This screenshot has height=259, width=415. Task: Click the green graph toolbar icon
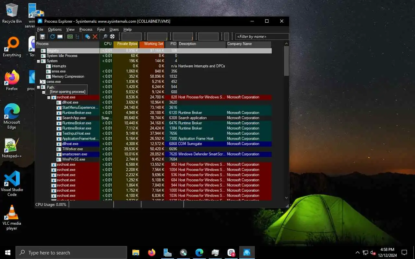[70, 37]
